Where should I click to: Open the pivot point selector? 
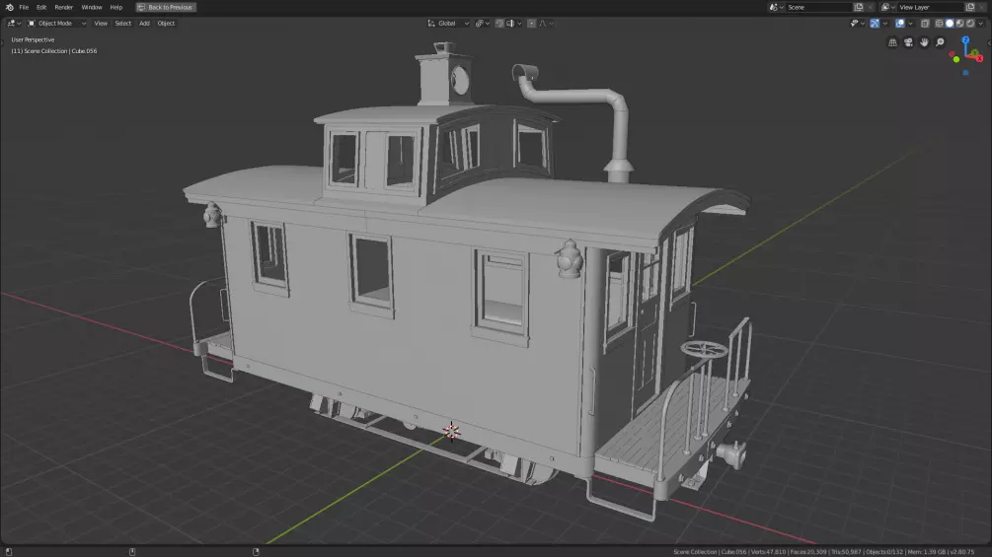483,24
